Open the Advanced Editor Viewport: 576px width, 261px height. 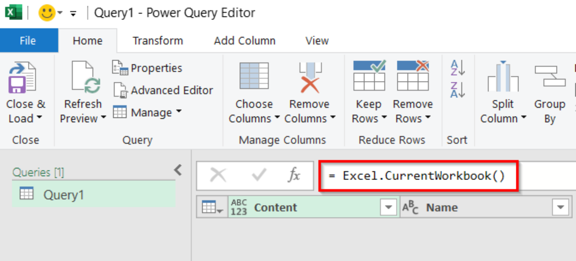pyautogui.click(x=163, y=90)
